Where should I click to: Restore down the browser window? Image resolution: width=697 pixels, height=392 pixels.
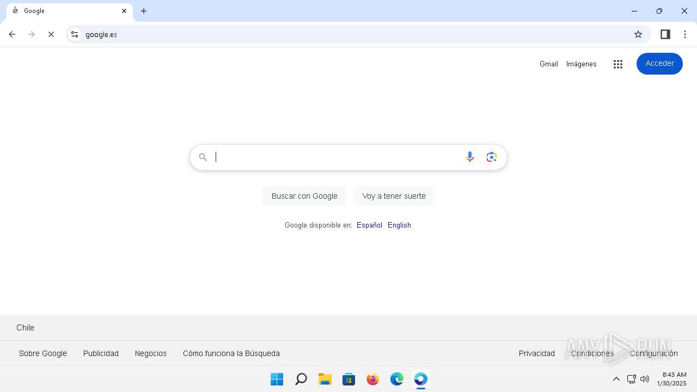pos(659,11)
